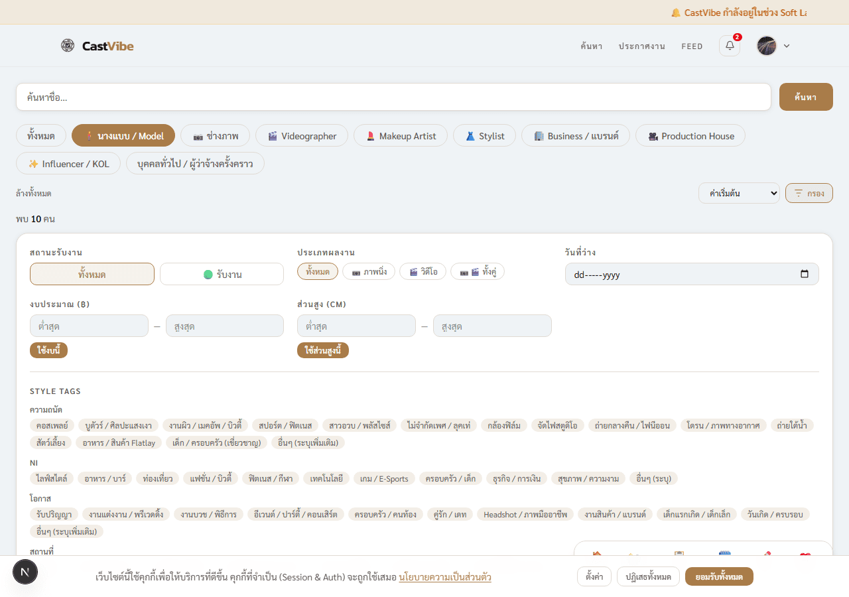Open the ประกาศงาน navigation link
Viewport: 849px width, 597px height.
[x=642, y=46]
